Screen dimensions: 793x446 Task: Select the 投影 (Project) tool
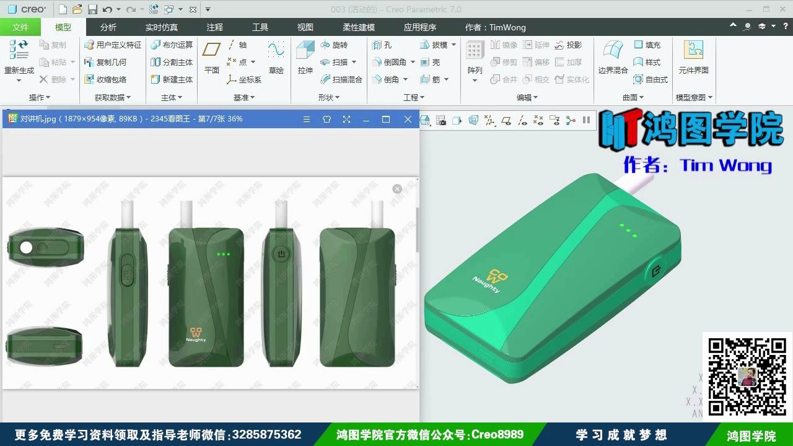569,45
